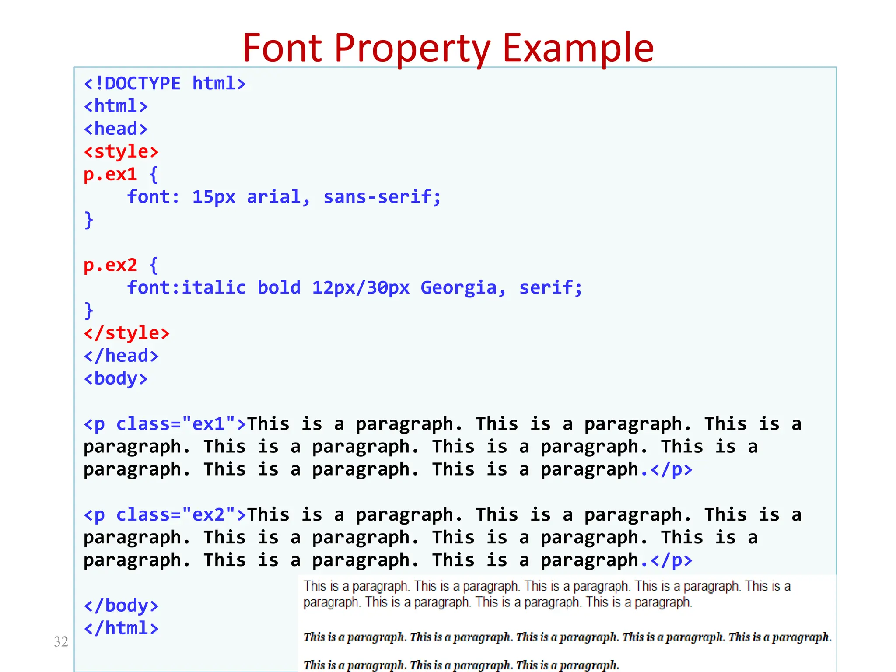The width and height of the screenshot is (896, 672).
Task: Click the opening '<body>' tag line
Action: [116, 379]
